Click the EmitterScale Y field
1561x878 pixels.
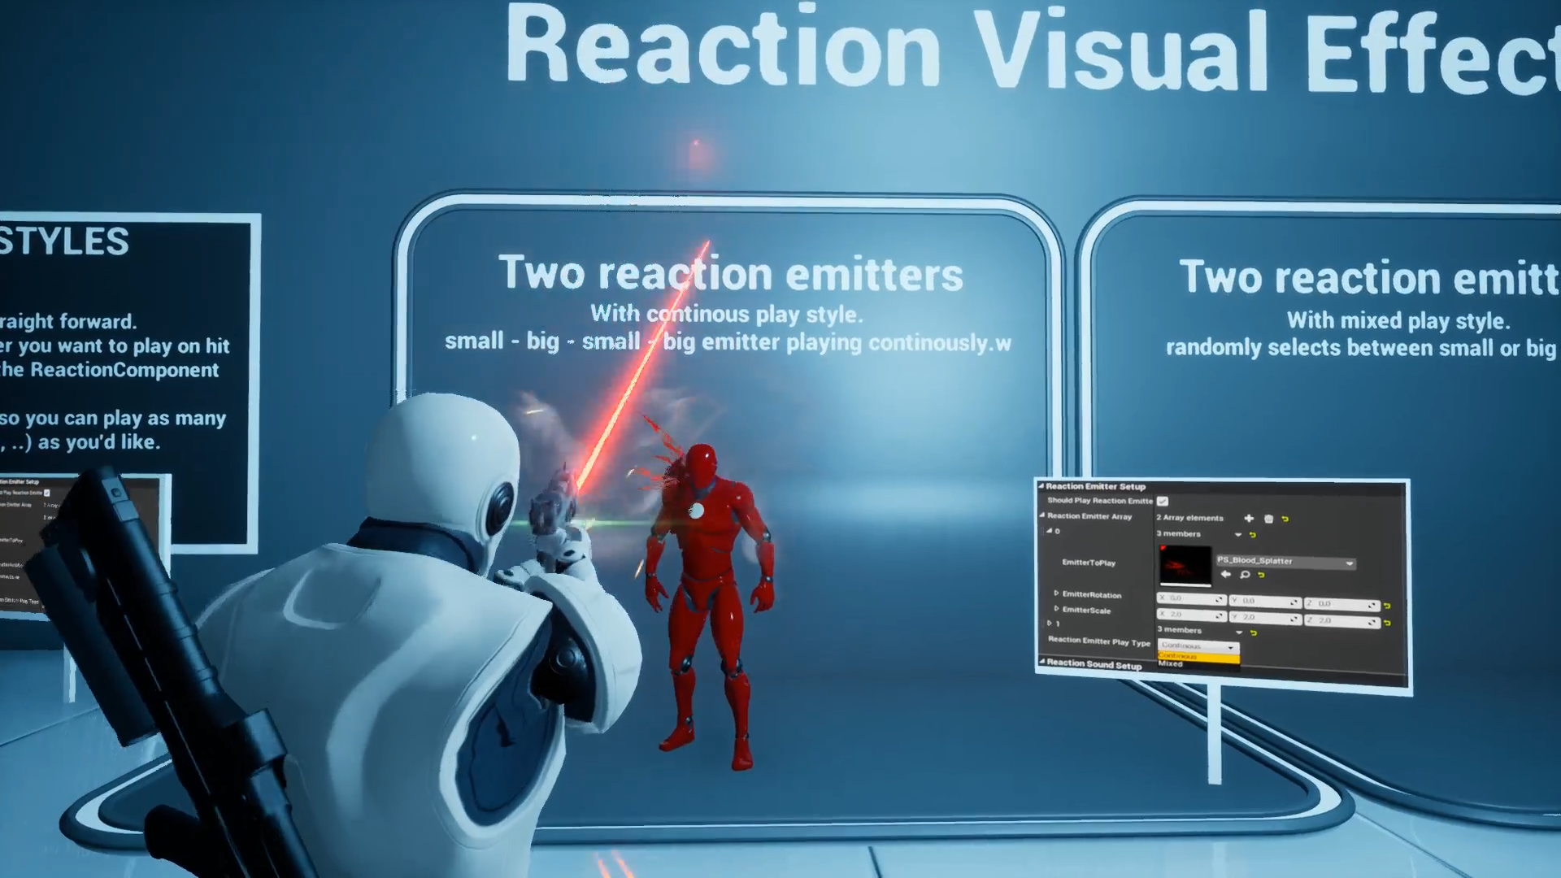click(1265, 619)
